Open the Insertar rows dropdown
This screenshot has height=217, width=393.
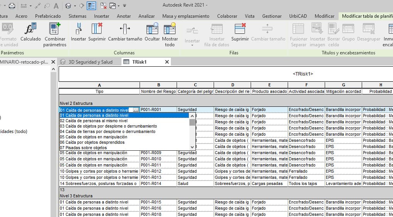click(192, 45)
